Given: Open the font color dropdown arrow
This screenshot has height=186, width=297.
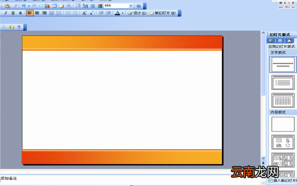Looking at the screenshot, I should 123,13.
